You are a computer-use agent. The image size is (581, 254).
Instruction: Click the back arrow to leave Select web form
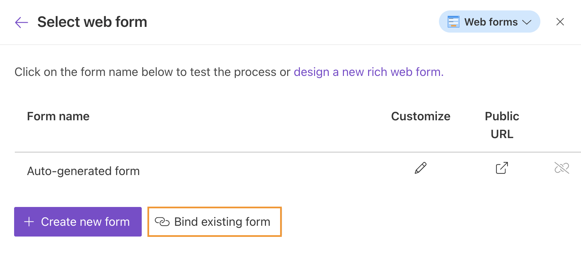(x=21, y=22)
